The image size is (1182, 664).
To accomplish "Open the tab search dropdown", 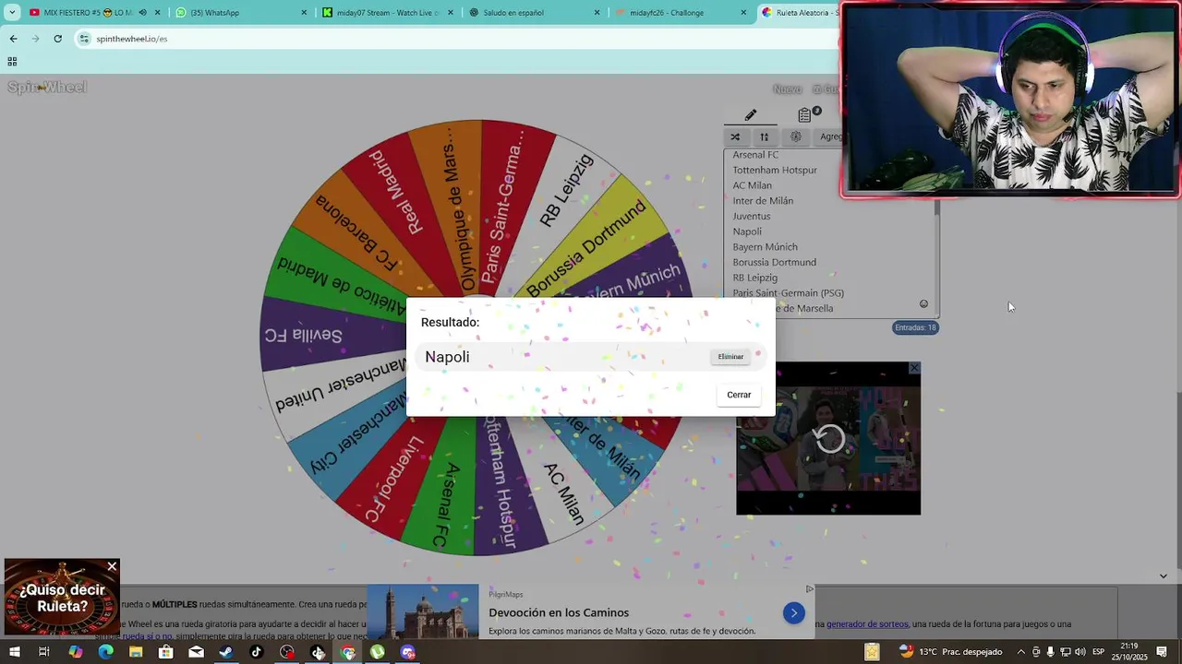I will pos(12,13).
